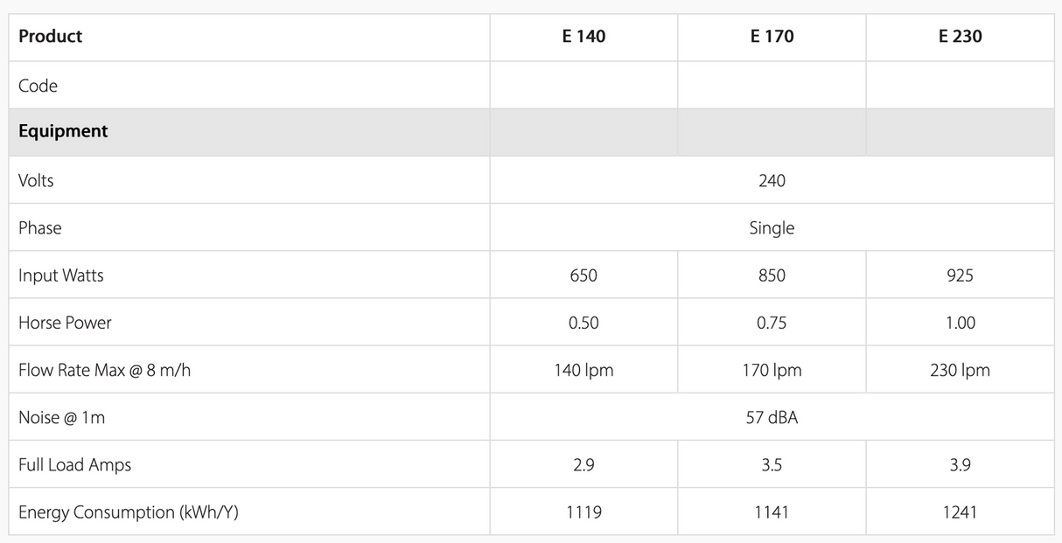Screen dimensions: 1062x543
Task: Select the Product header cell
Action: pos(51,37)
